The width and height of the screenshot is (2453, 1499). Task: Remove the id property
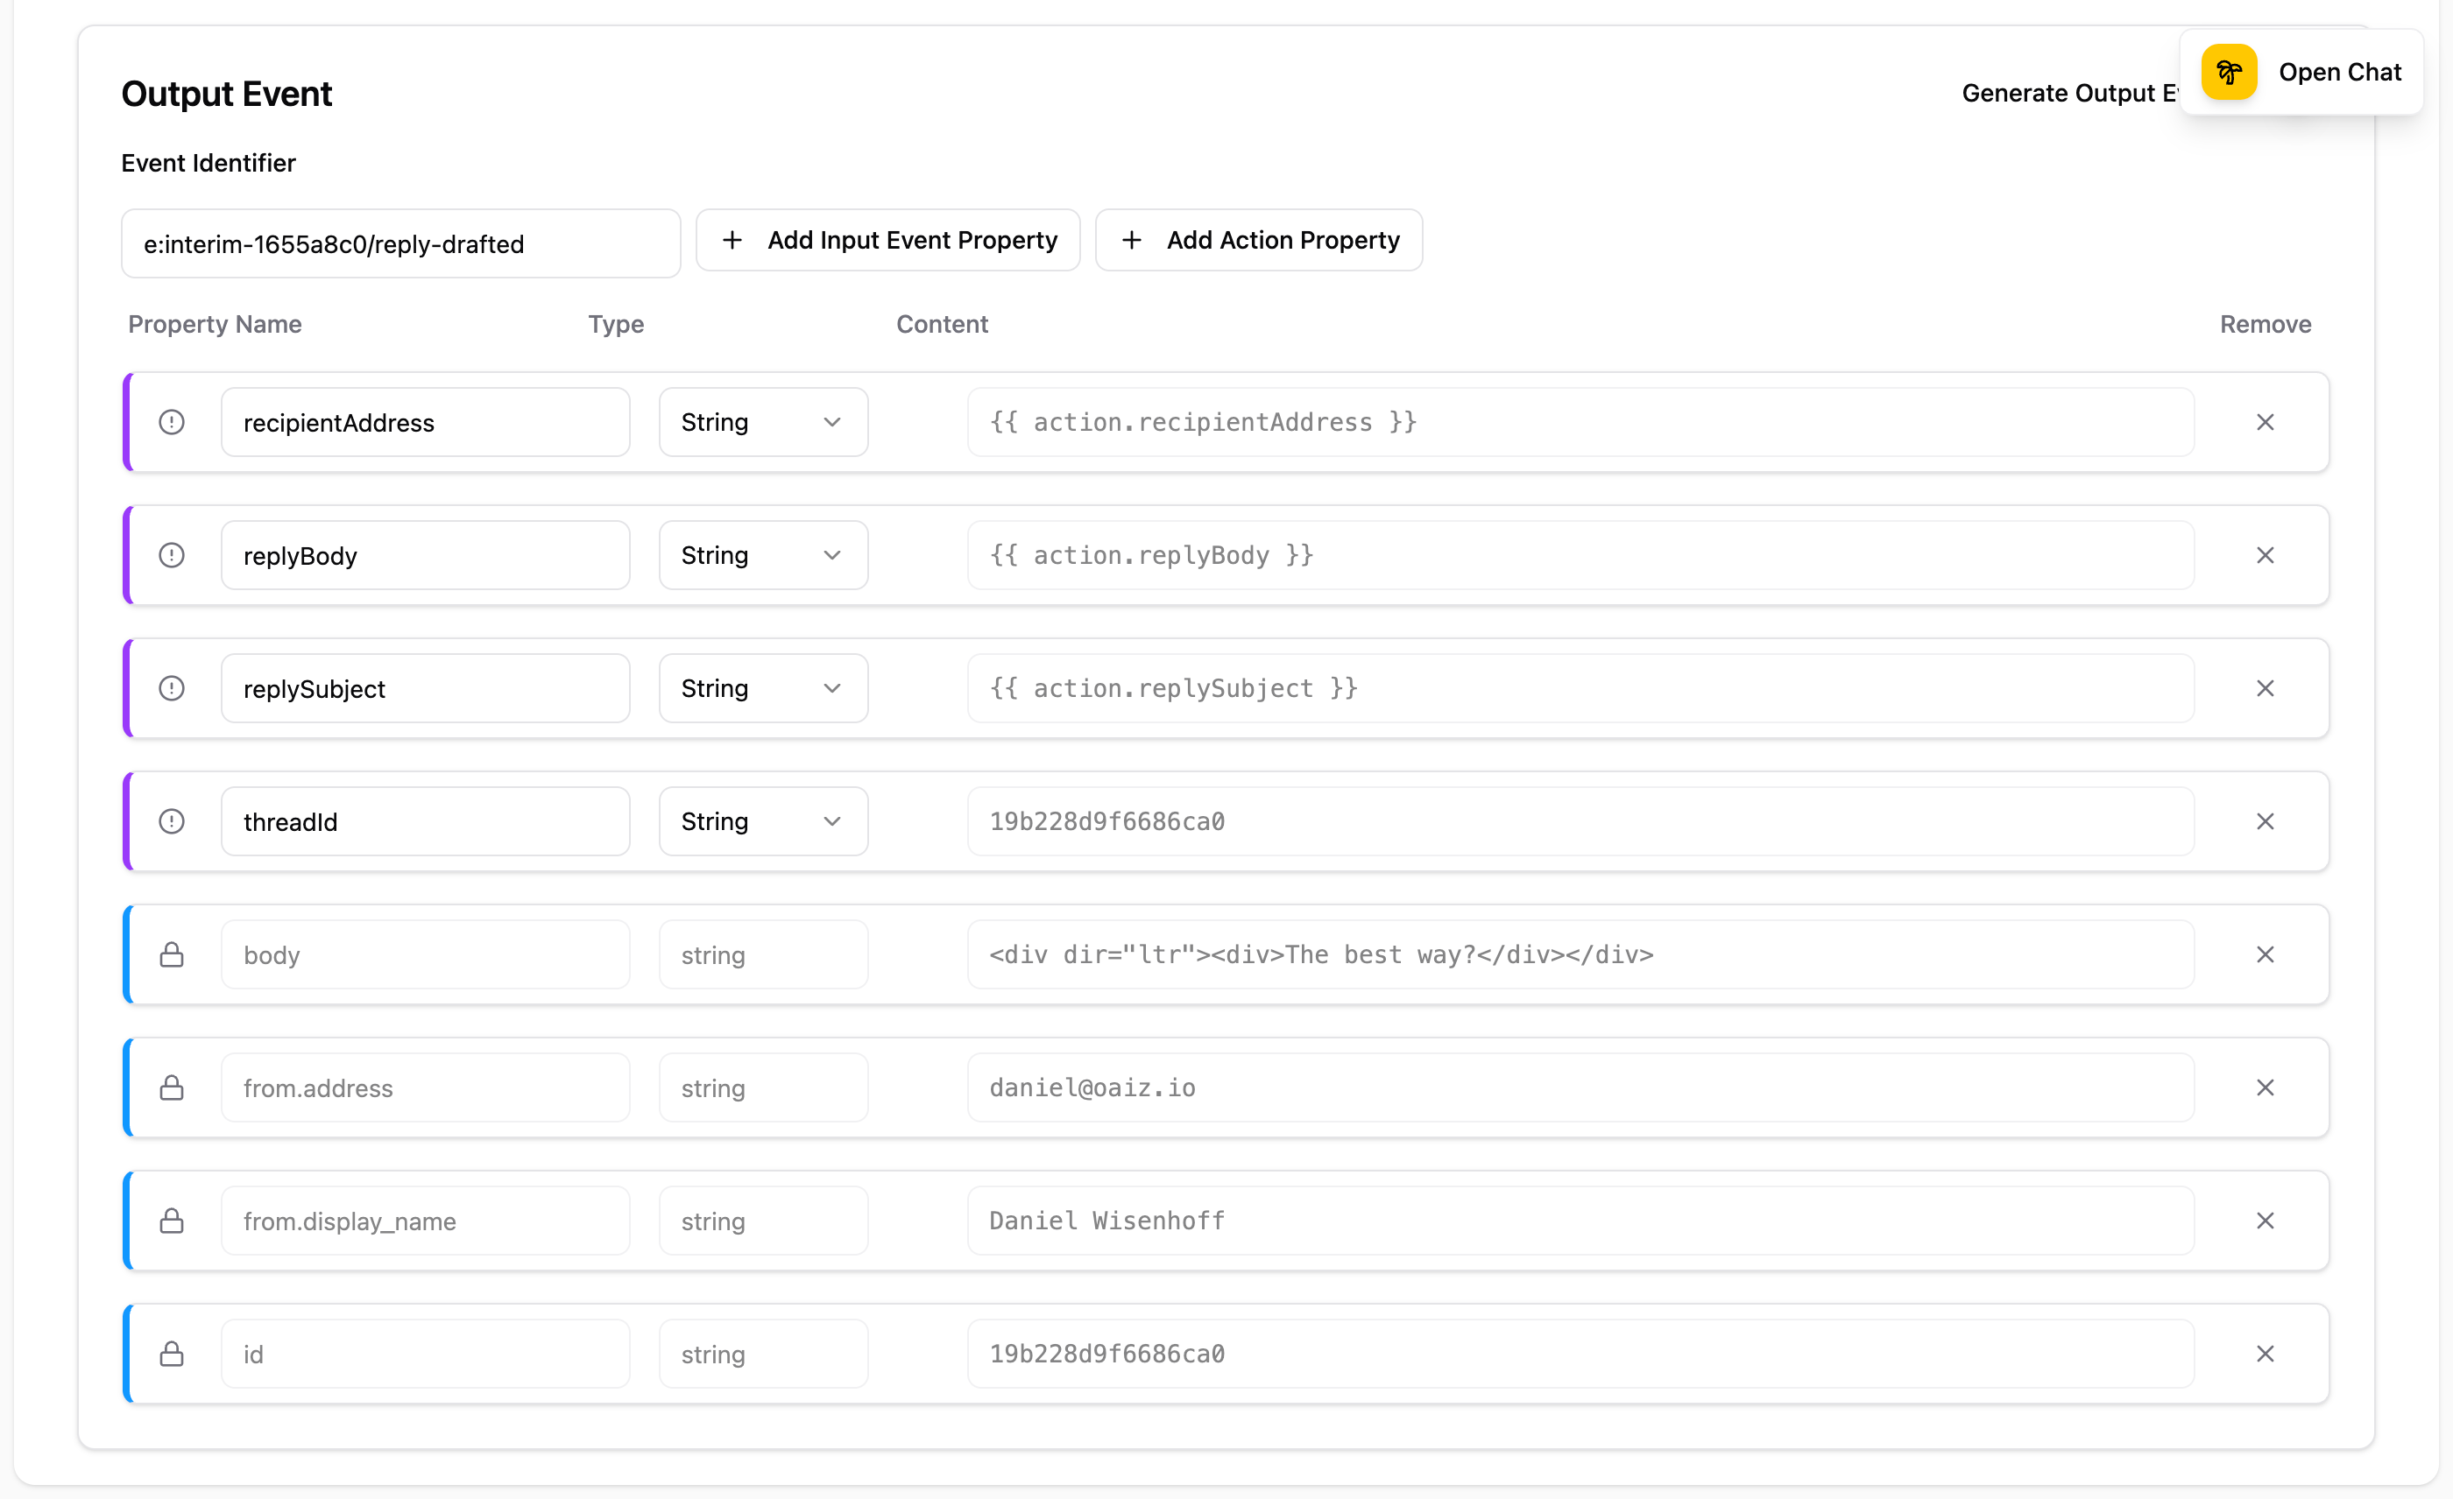click(x=2266, y=1353)
